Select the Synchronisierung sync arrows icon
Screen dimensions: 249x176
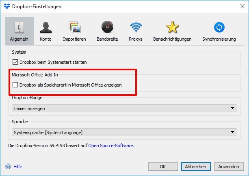[x=219, y=27]
